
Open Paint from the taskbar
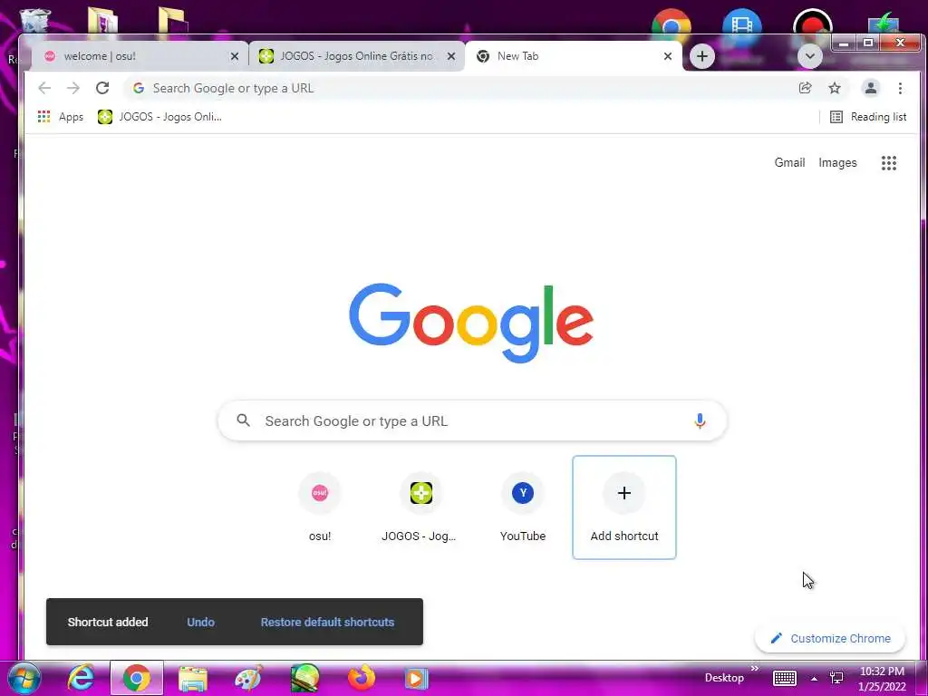[248, 678]
